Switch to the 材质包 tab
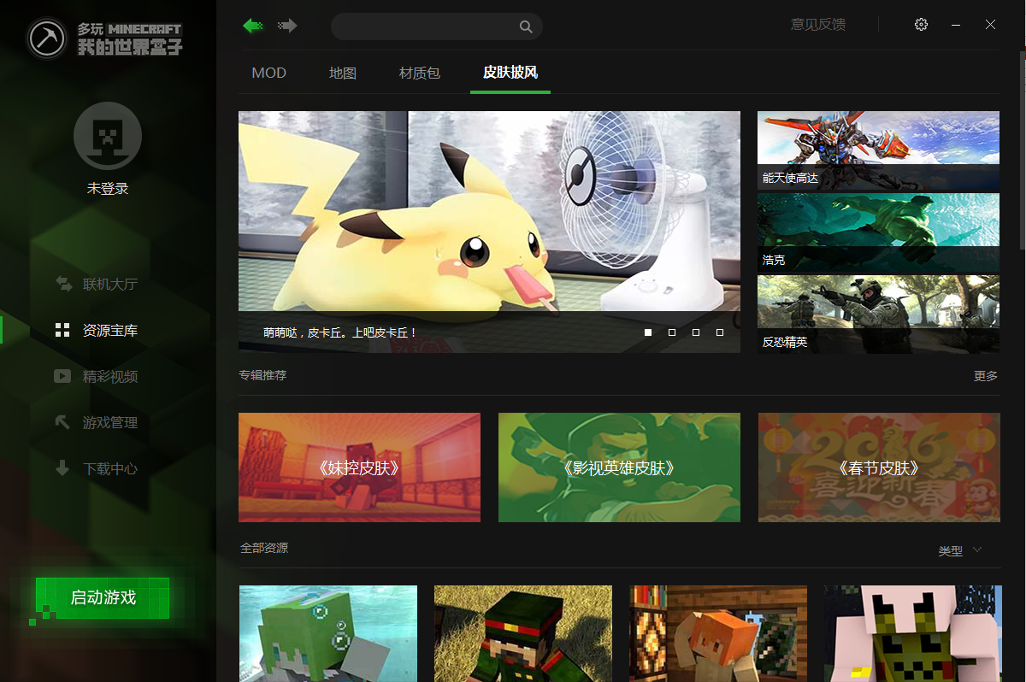This screenshot has width=1026, height=682. point(419,73)
